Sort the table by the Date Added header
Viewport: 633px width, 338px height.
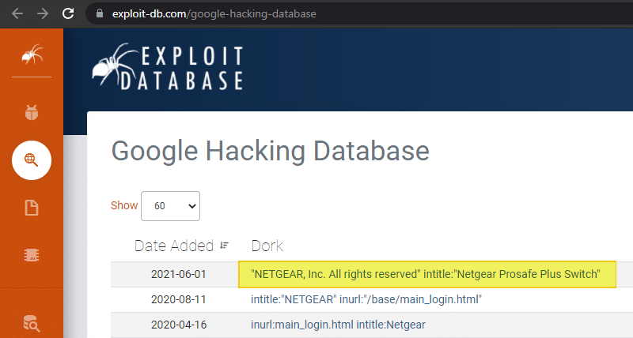[174, 246]
